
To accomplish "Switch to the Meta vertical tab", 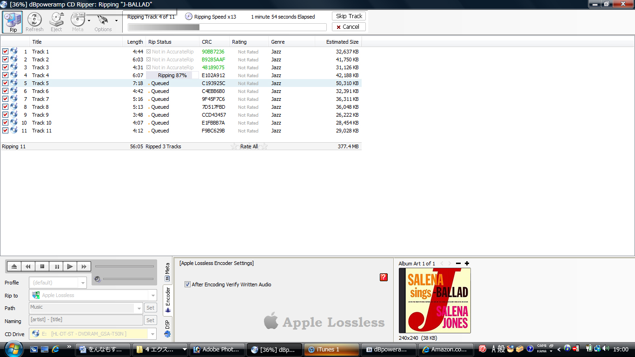I will tap(167, 272).
